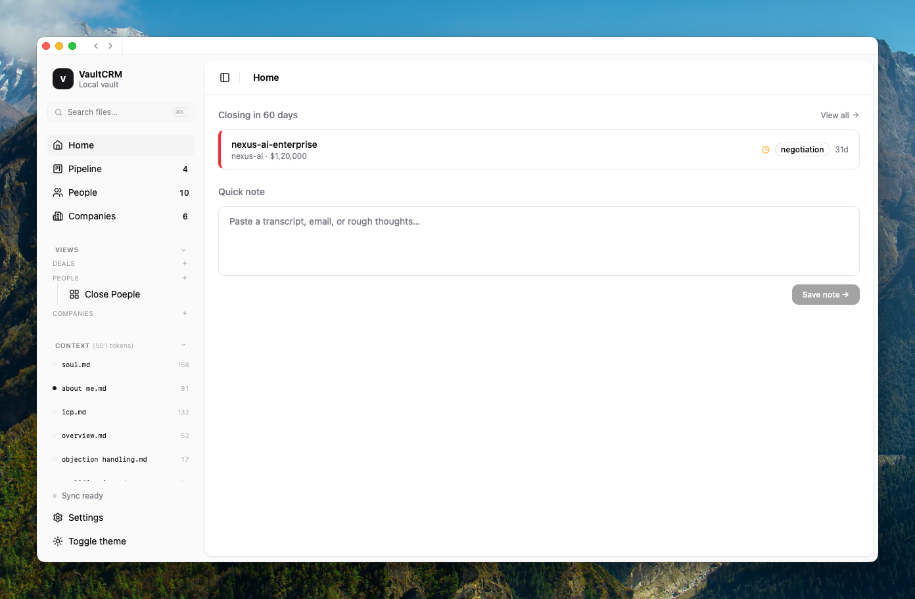
Task: Add a new people view
Action: coord(185,278)
